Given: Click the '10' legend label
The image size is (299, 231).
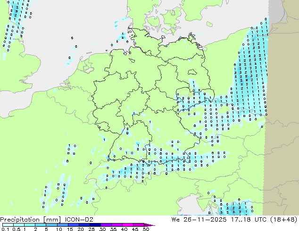Looking at the screenshot, I should (59, 229).
